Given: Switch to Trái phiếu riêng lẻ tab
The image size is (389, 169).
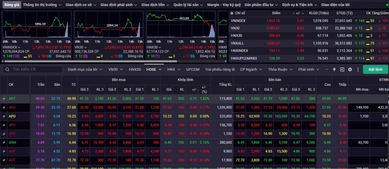Looking at the screenshot, I should [x=220, y=70].
